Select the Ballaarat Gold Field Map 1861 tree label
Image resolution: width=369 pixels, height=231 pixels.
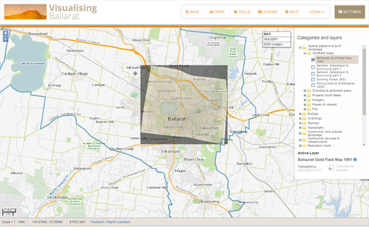pyautogui.click(x=337, y=60)
